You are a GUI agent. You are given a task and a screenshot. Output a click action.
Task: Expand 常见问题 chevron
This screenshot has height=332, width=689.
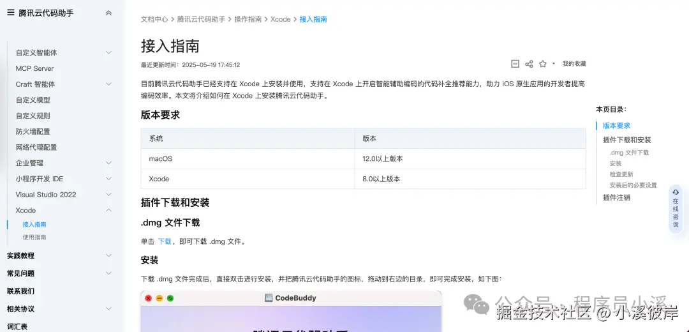[x=109, y=273]
